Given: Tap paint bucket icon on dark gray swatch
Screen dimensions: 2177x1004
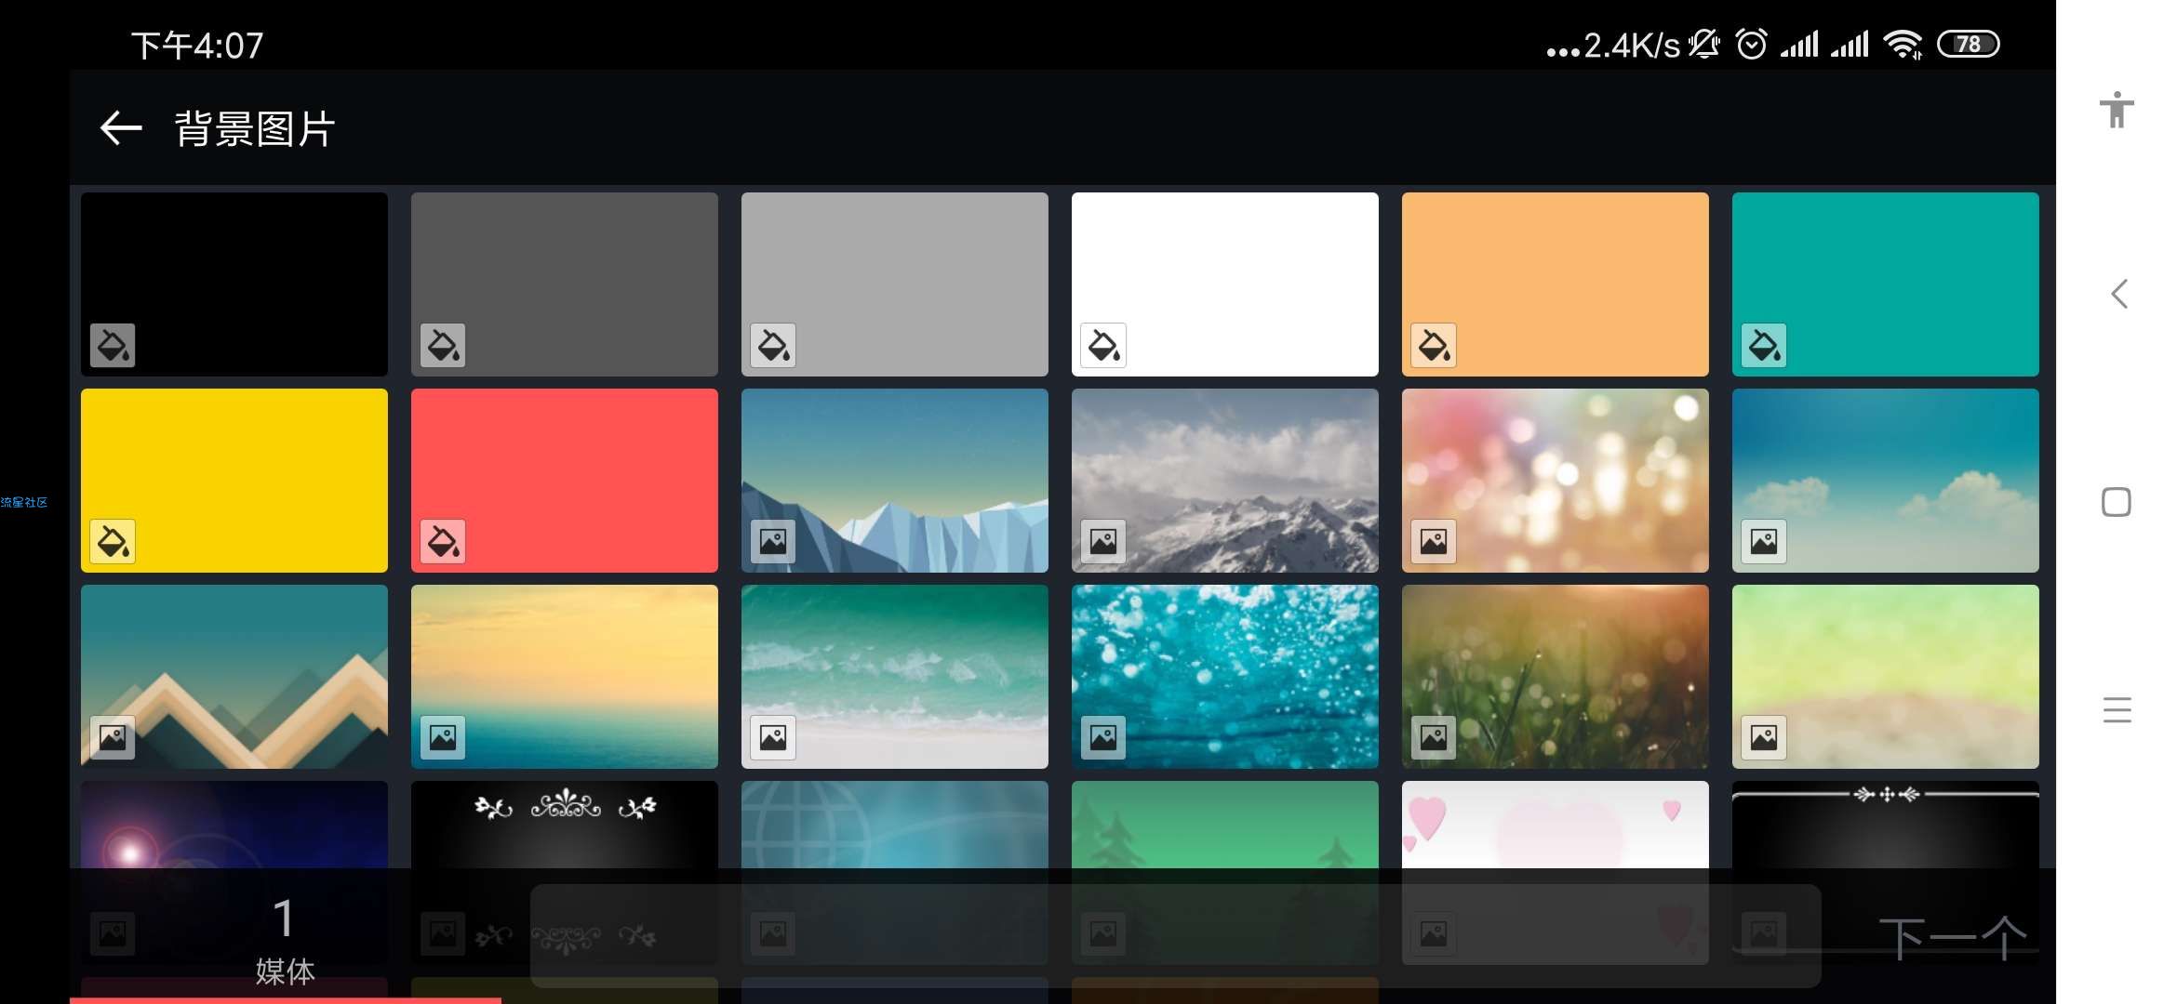Looking at the screenshot, I should click(443, 345).
